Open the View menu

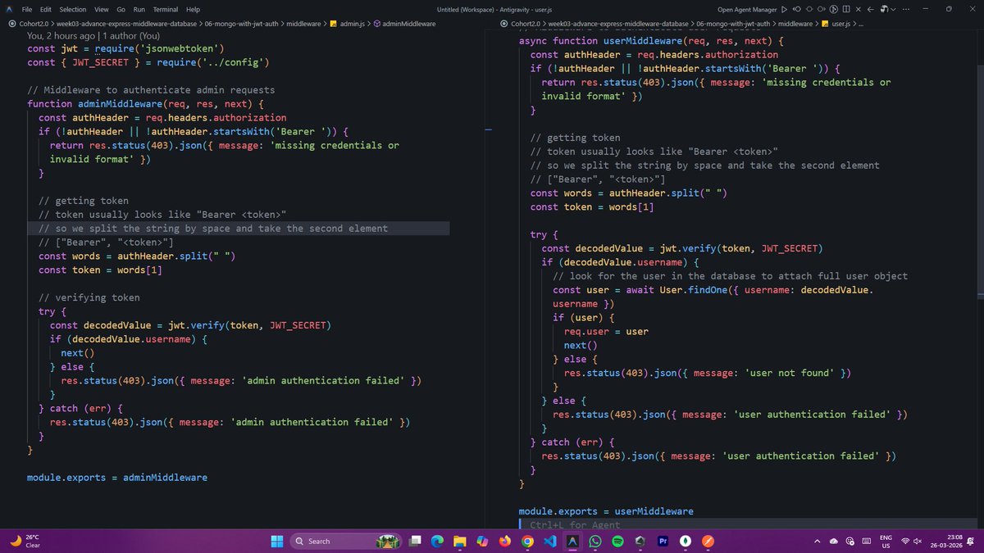coord(102,9)
